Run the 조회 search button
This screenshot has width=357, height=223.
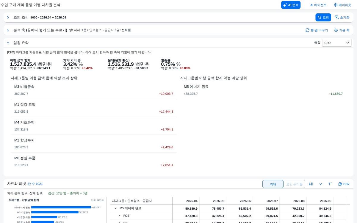323,18
